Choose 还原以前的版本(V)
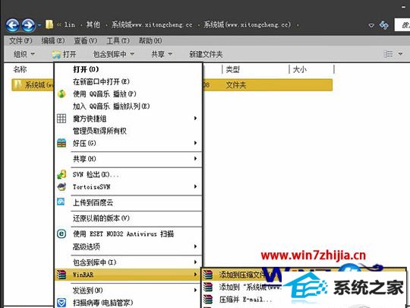Image resolution: width=410 pixels, height=308 pixels. click(x=128, y=218)
